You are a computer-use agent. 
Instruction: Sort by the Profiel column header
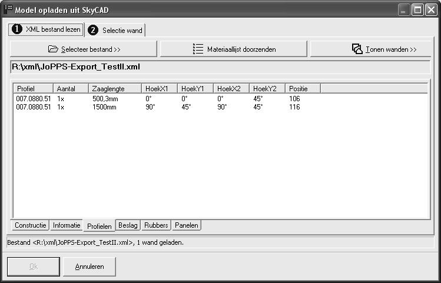pos(33,88)
